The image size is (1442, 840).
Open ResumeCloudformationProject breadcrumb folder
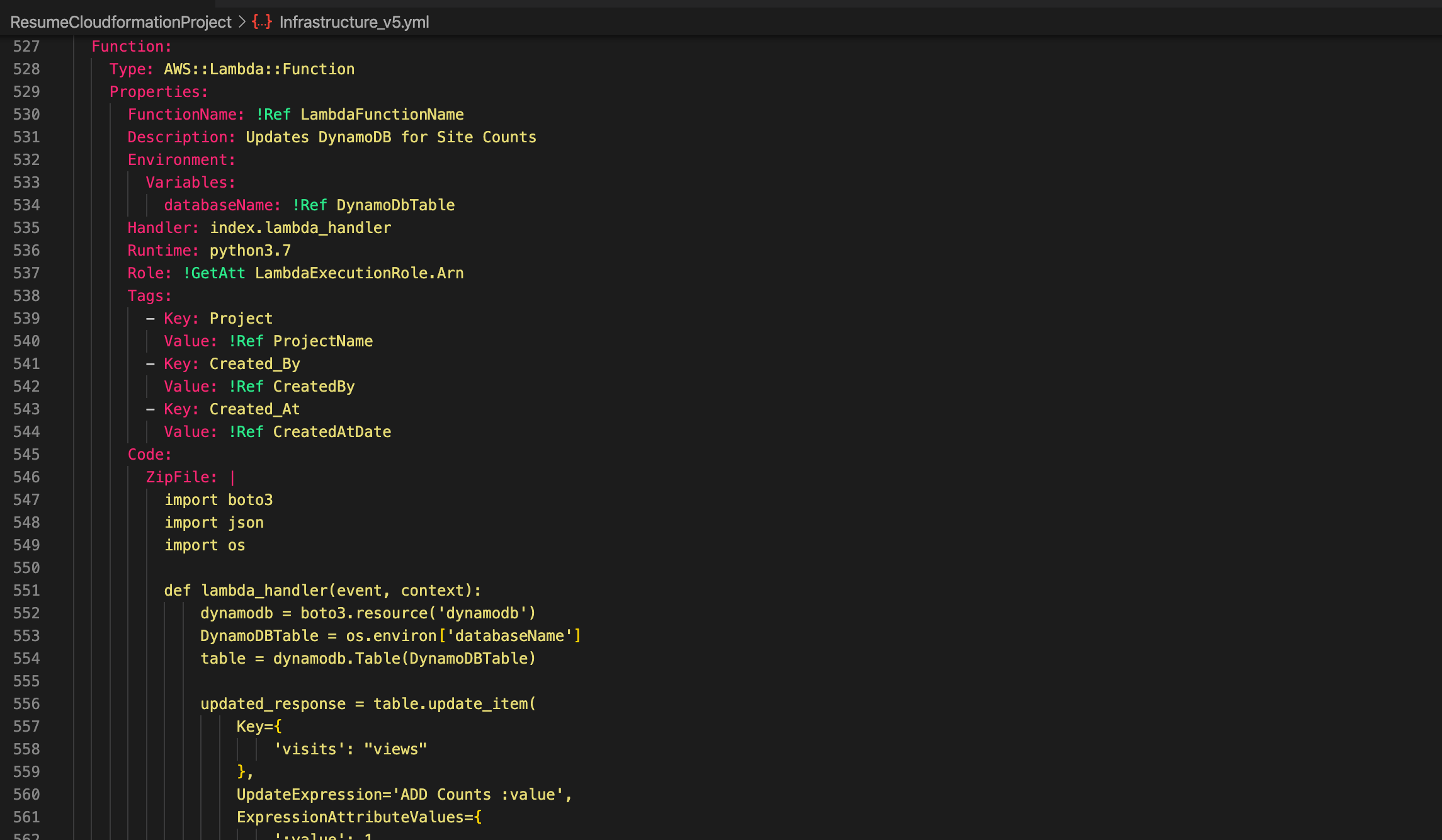tap(121, 22)
